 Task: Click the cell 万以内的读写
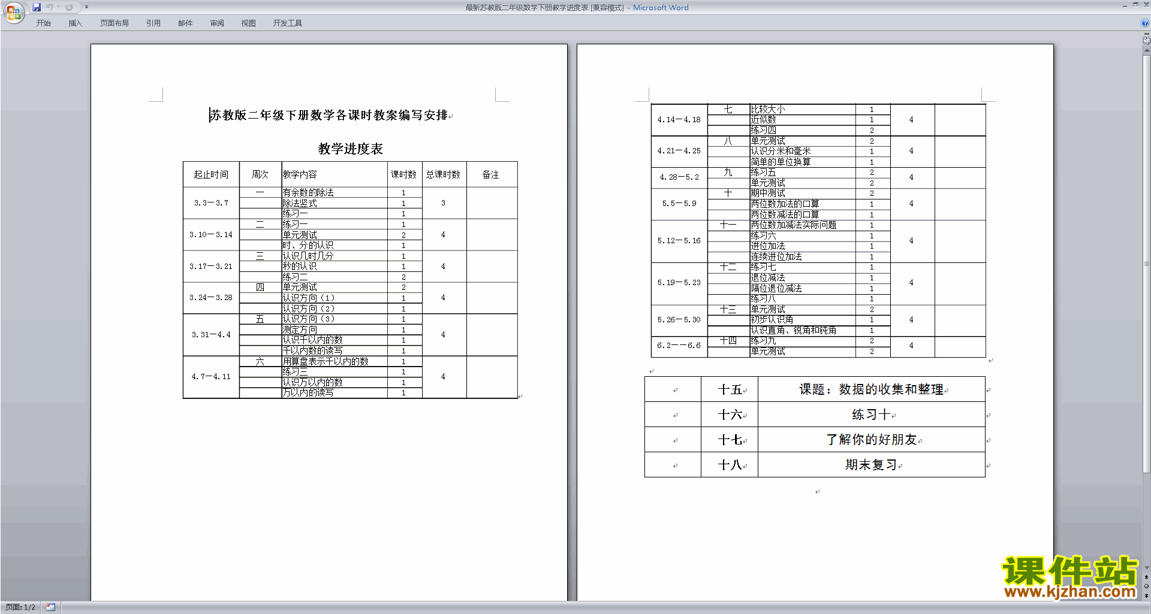335,393
